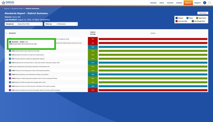Click the red details bar for 8.9C
213x122 pixels.
pos(153,90)
